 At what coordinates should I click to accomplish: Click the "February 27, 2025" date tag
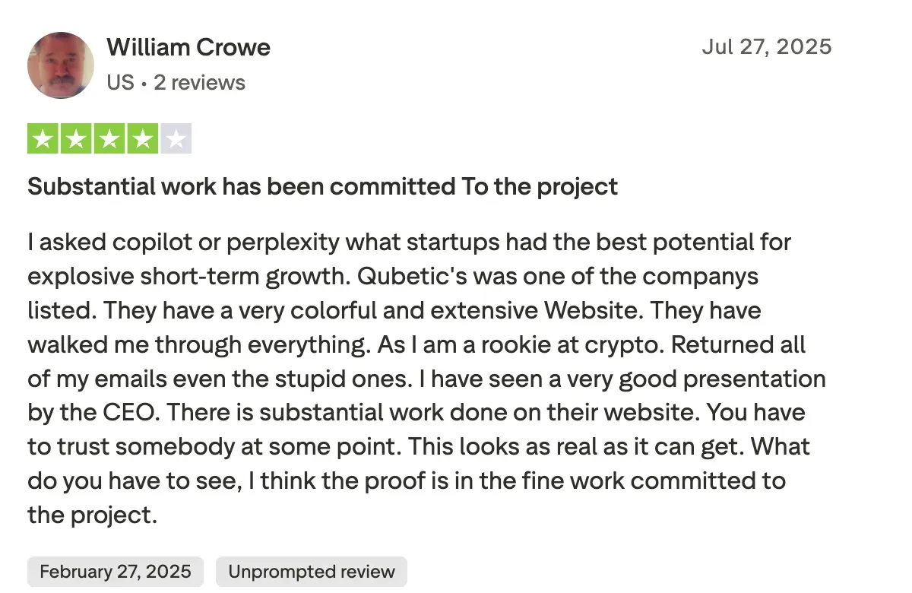116,572
